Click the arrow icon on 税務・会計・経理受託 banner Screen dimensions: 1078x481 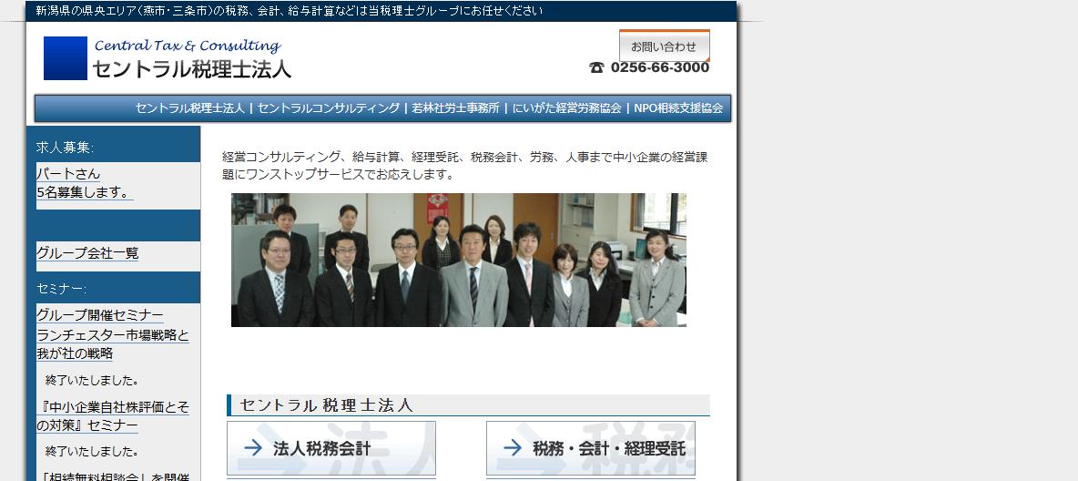[x=513, y=448]
